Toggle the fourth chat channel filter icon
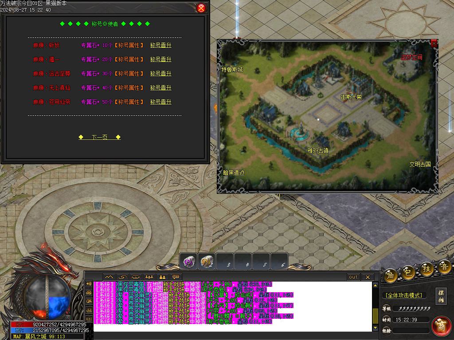This screenshot has height=340, width=454. pos(89,310)
